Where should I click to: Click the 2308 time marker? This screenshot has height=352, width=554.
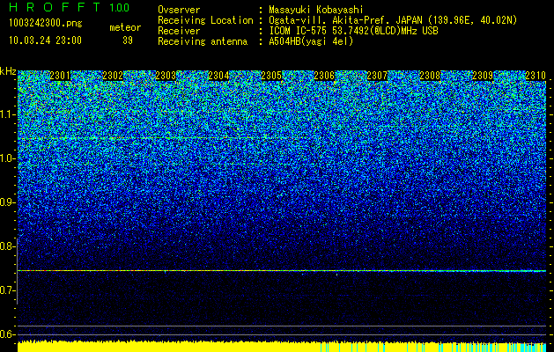pos(430,76)
